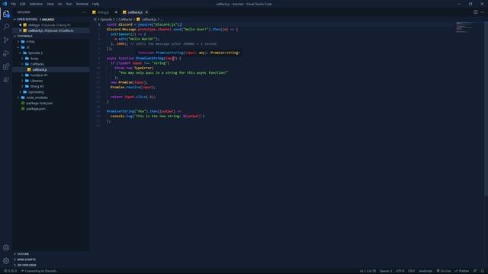Click the notifications bell in status bar
The image size is (488, 274).
tap(482, 271)
